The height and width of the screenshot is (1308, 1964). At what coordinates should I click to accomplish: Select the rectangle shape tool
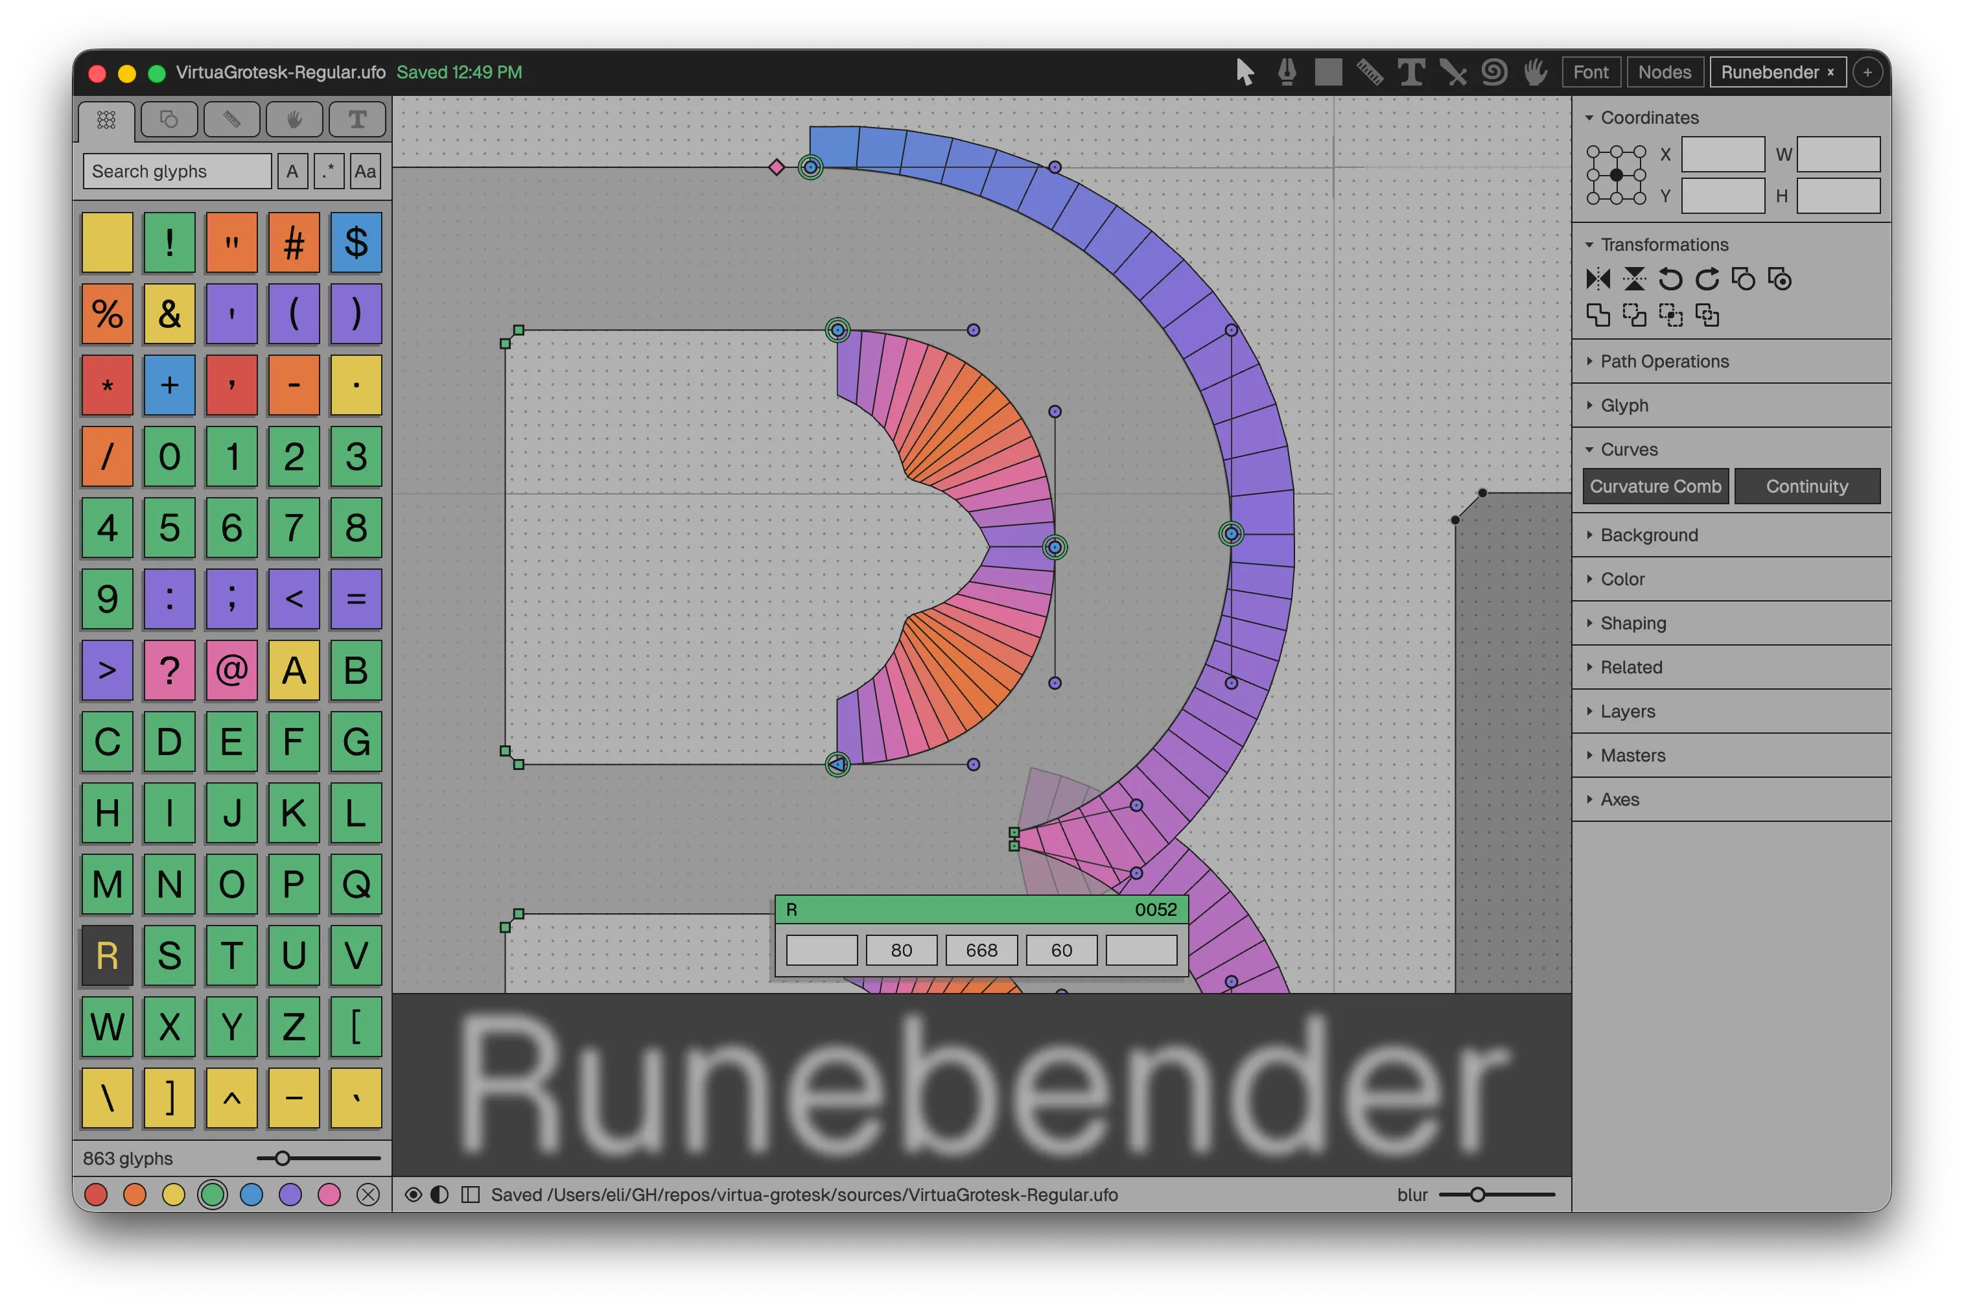(x=1327, y=73)
